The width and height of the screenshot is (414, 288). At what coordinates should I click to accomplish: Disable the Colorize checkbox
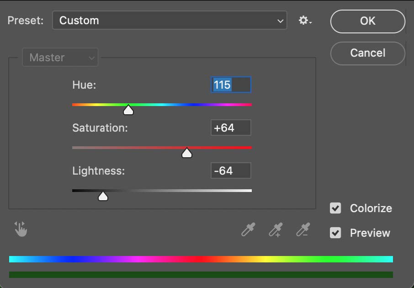[x=335, y=208]
